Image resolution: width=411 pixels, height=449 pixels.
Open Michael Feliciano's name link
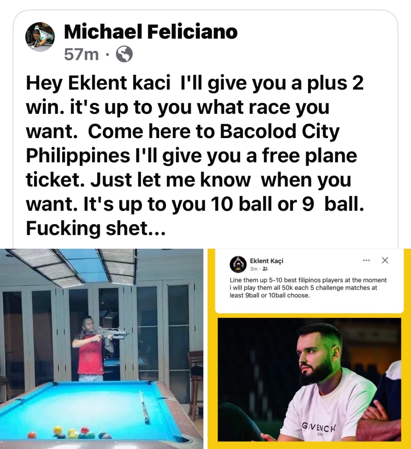click(x=151, y=31)
